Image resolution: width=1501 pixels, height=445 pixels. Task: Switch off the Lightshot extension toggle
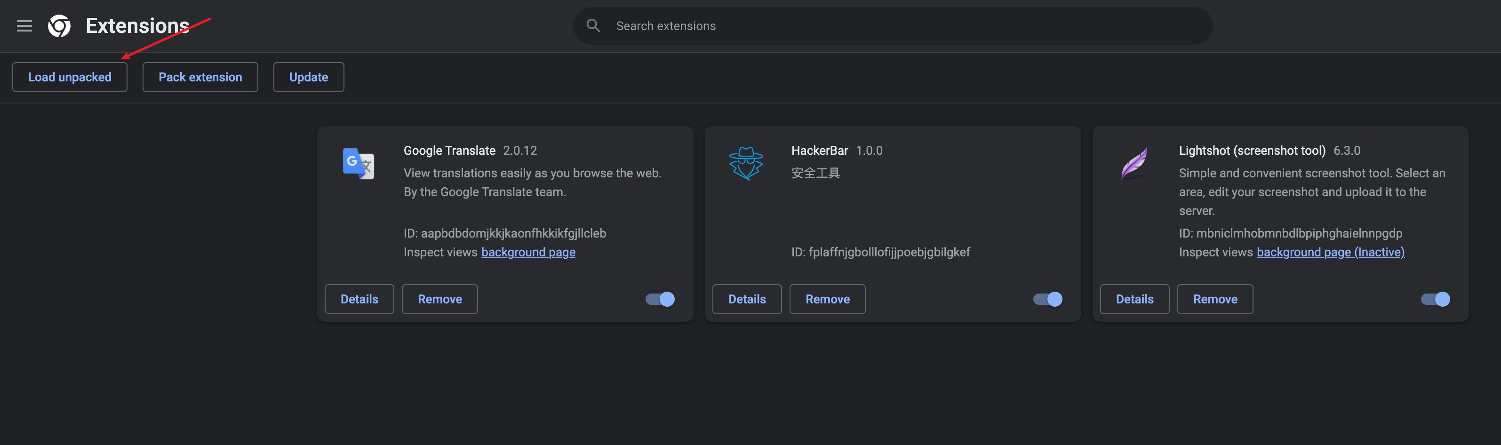[1435, 299]
